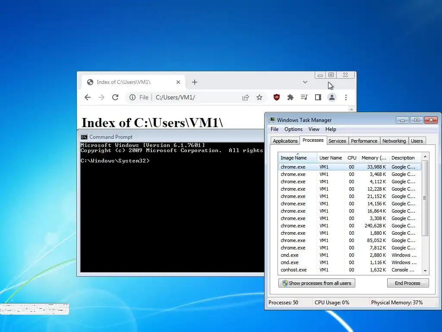Click Physical Memory: 37% status entry
This screenshot has width=442, height=332.
coord(397,303)
